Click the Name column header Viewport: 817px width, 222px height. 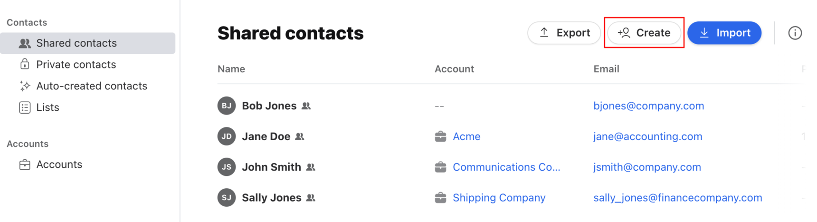pyautogui.click(x=231, y=69)
